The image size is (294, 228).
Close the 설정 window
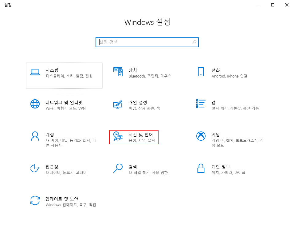pos(287,5)
